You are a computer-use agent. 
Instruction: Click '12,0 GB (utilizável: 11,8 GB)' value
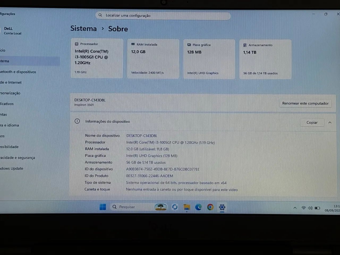tap(148, 149)
